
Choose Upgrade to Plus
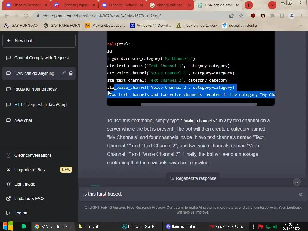point(39,170)
